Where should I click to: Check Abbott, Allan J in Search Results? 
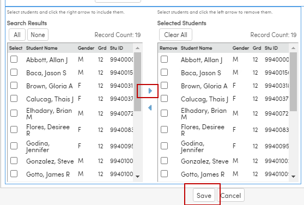(x=14, y=59)
